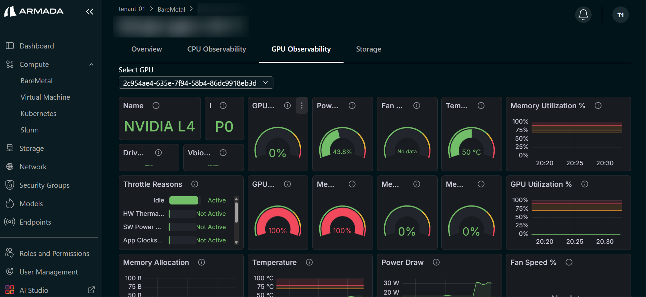Screen dimensions: 646x297
Task: Show info for Memory Allocation panel
Action: tap(202, 262)
